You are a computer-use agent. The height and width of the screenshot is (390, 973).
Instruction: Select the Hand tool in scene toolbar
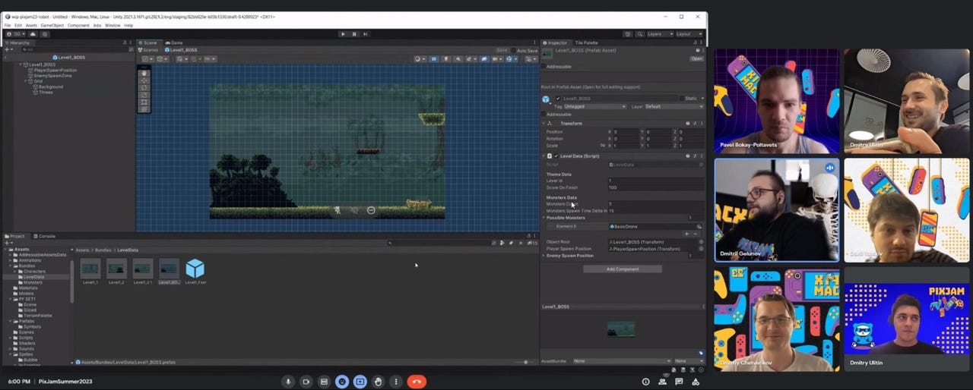[144, 73]
